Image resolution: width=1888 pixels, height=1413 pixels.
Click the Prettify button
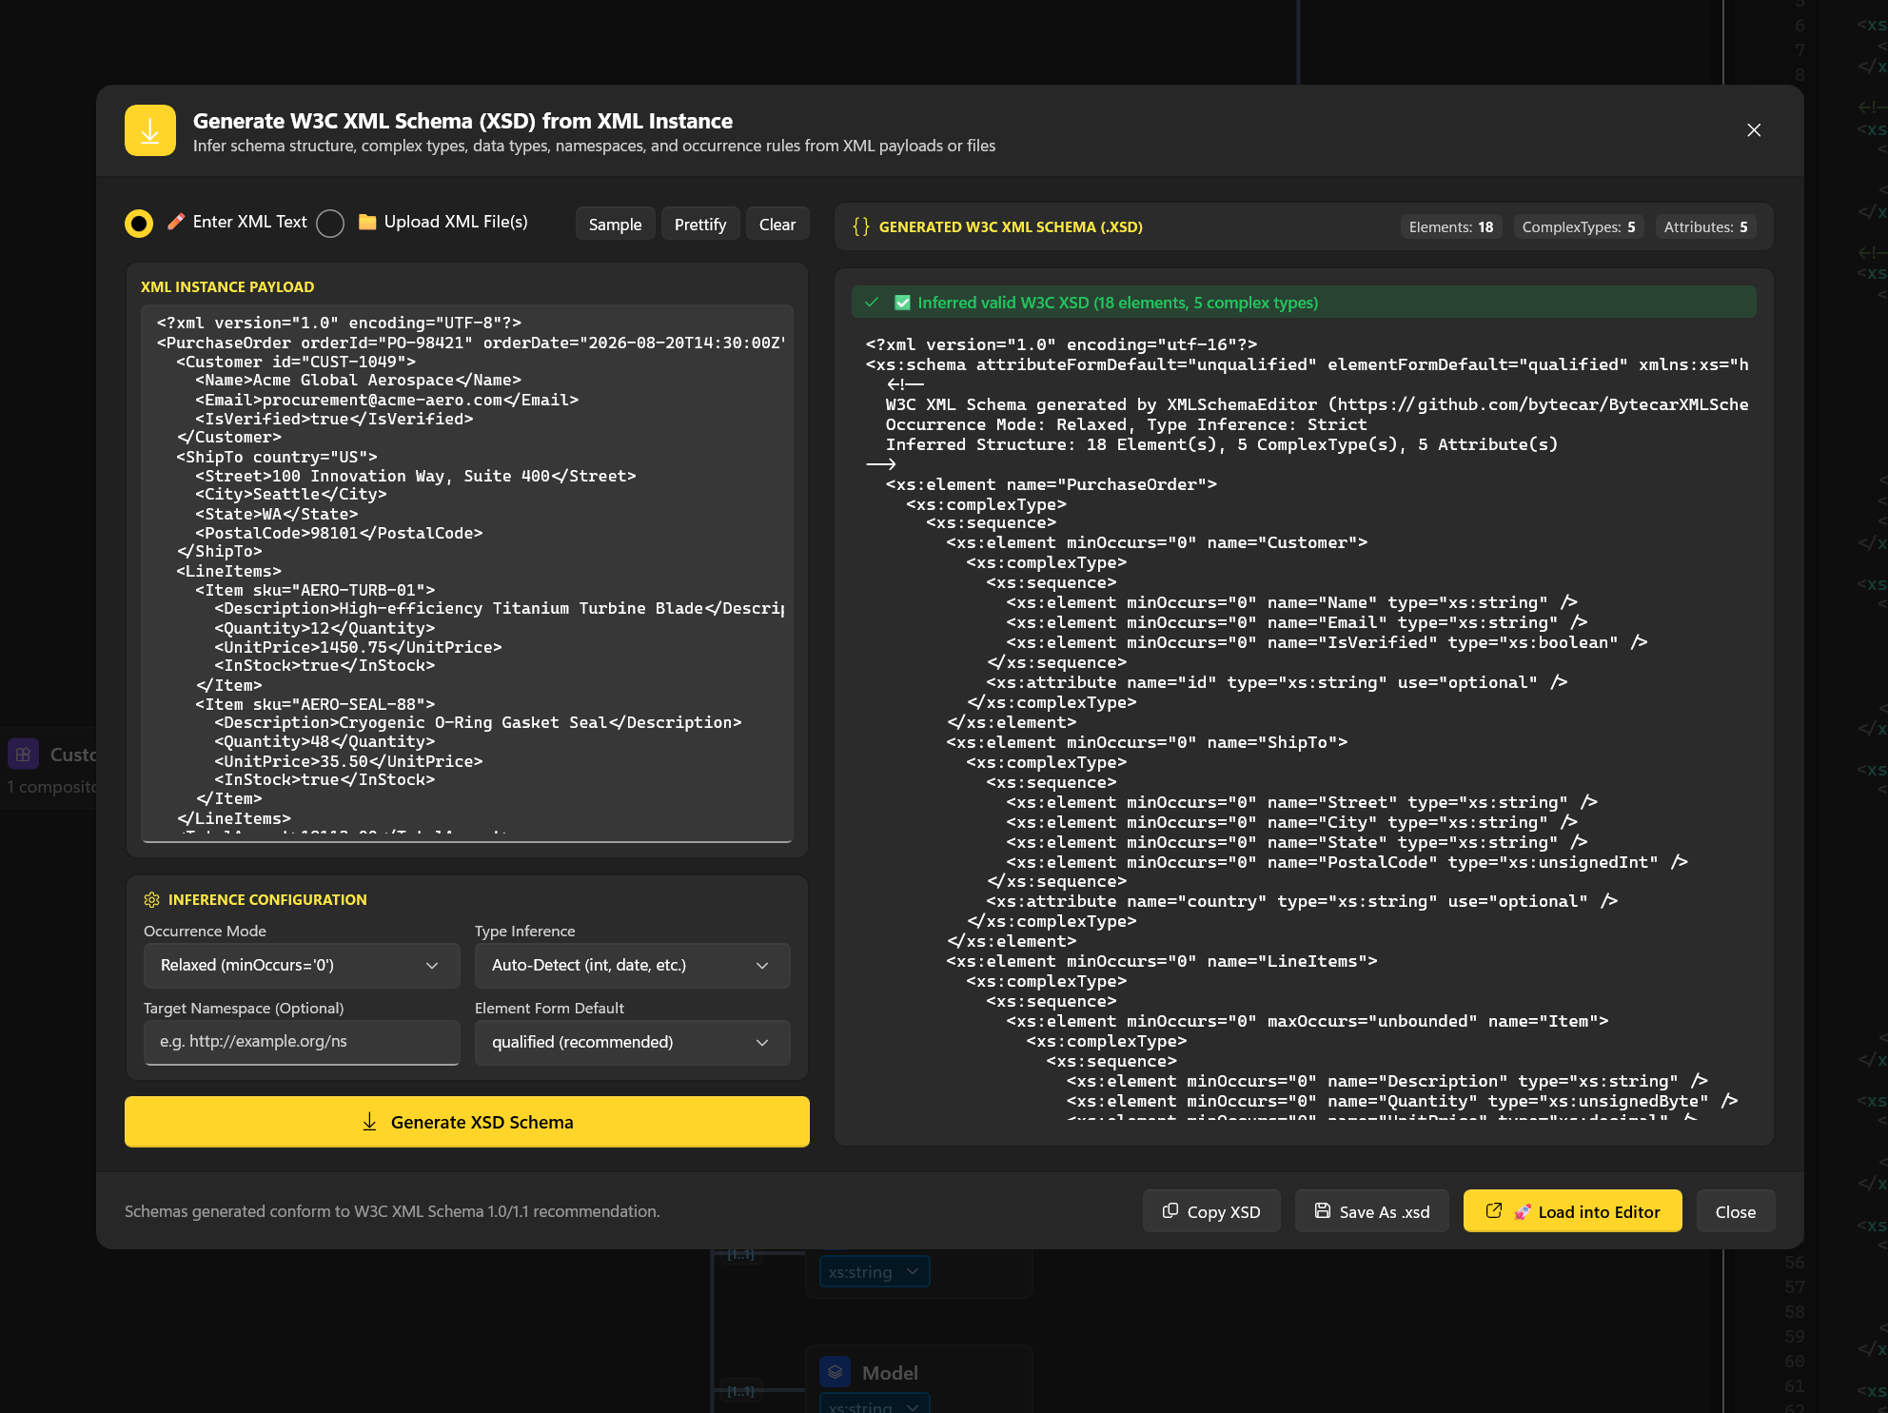click(x=700, y=225)
